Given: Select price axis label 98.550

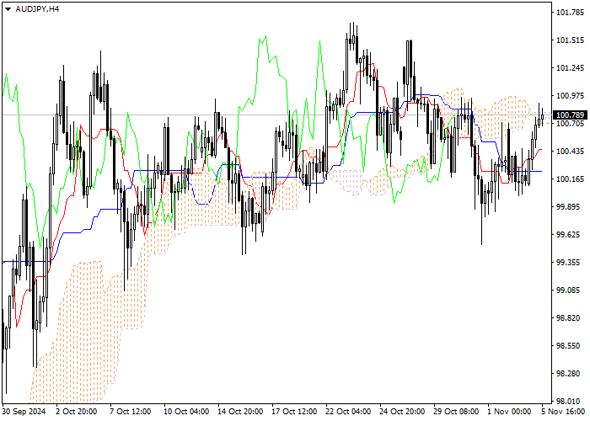Looking at the screenshot, I should tap(570, 346).
